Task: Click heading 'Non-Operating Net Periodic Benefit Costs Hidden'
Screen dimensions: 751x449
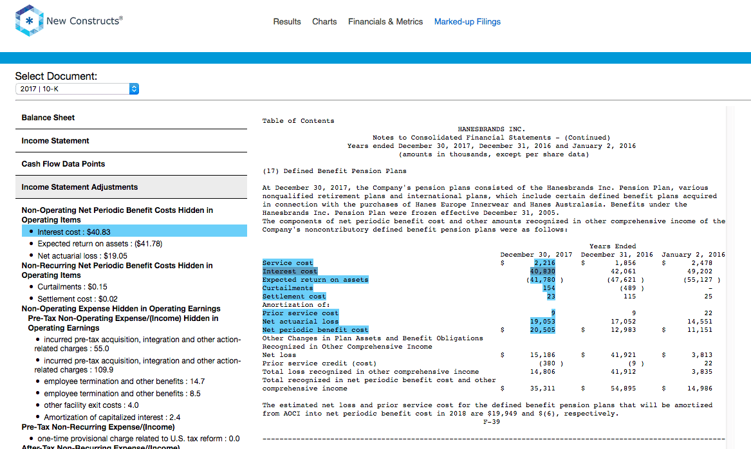Action: (x=117, y=215)
